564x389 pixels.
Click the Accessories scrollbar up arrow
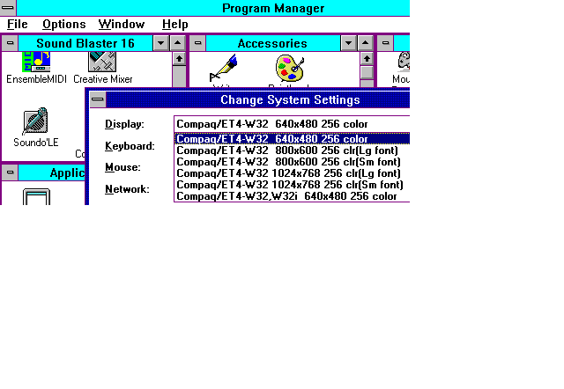pyautogui.click(x=367, y=59)
